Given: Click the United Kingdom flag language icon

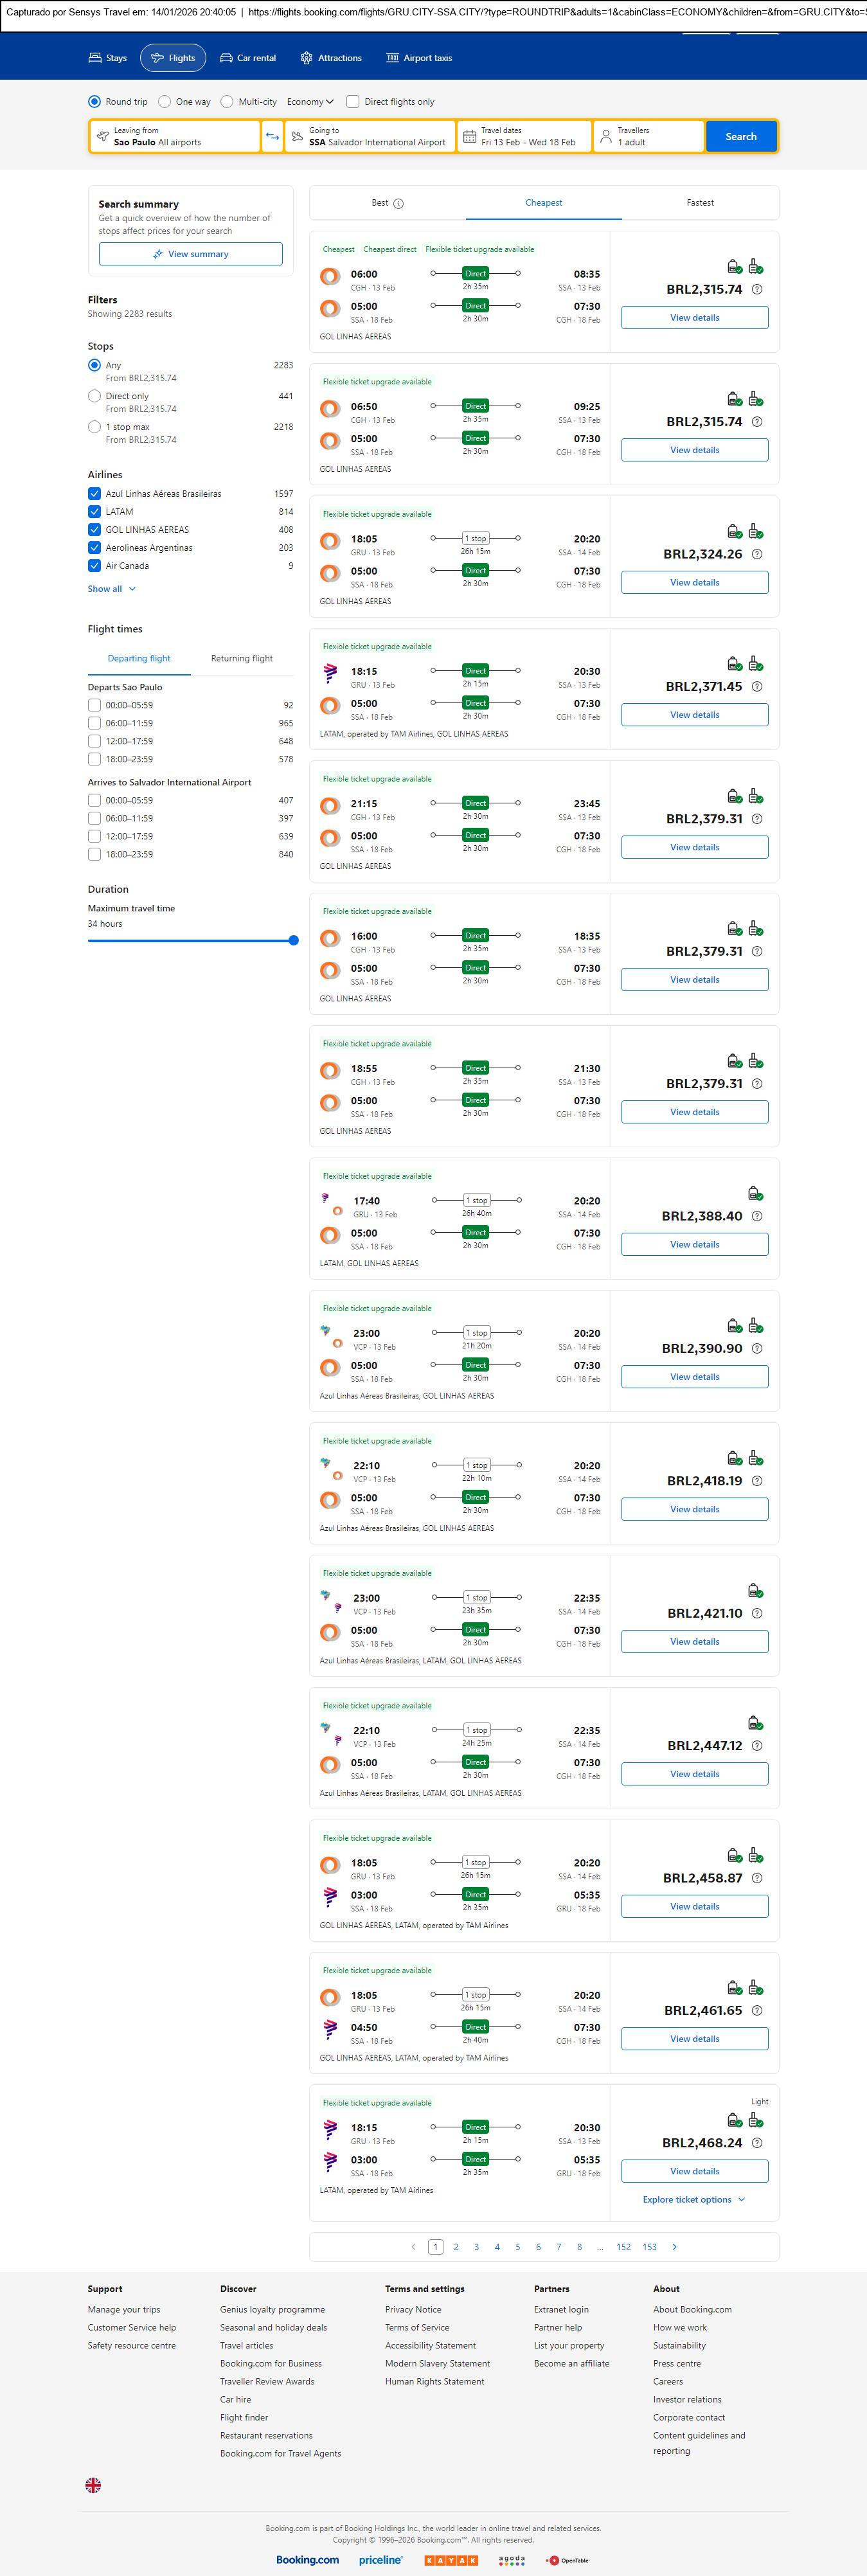Looking at the screenshot, I should pyautogui.click(x=93, y=2484).
